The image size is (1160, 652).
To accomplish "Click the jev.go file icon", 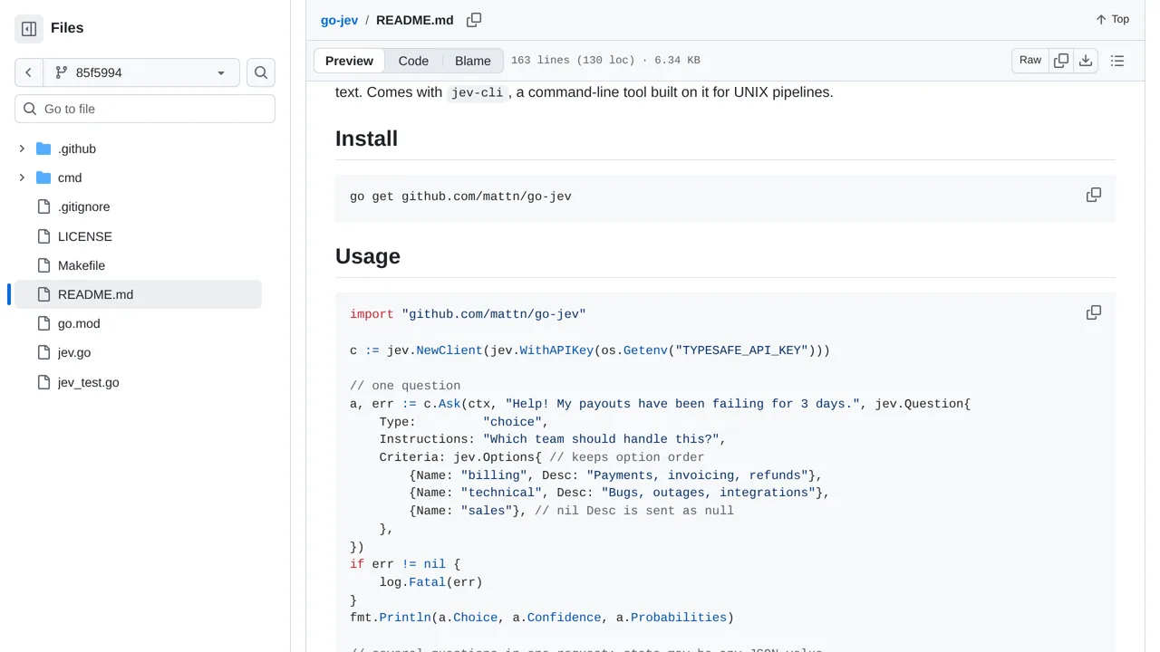I will 43,352.
